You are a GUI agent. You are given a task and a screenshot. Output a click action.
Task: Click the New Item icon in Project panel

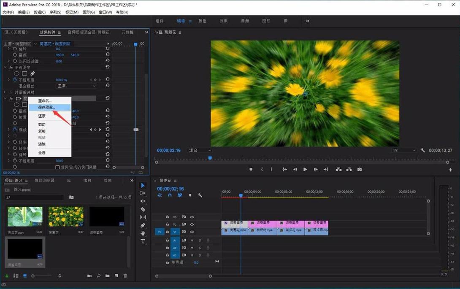[x=116, y=276]
